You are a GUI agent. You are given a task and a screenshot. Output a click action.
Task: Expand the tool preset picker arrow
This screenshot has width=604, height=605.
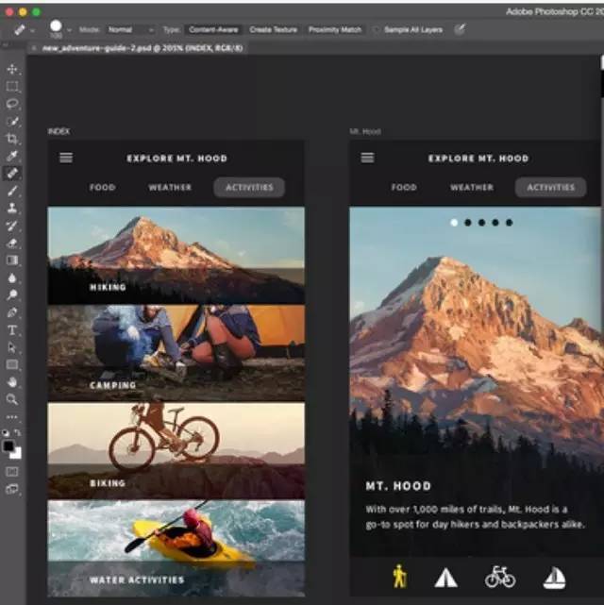(x=32, y=30)
